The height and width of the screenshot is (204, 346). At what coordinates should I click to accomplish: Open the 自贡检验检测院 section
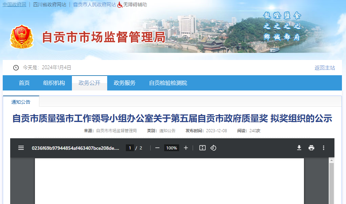pyautogui.click(x=168, y=83)
